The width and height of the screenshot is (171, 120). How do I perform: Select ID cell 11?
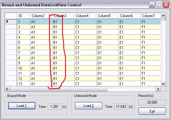24,73
